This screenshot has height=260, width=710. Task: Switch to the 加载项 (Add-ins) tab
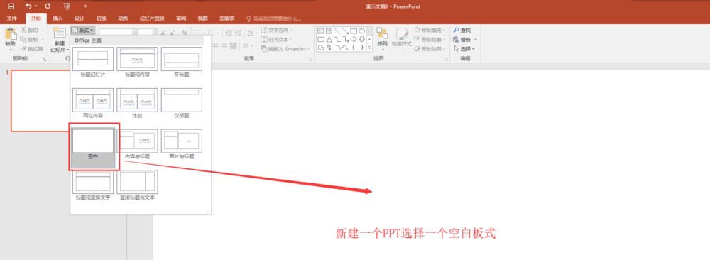tap(227, 18)
